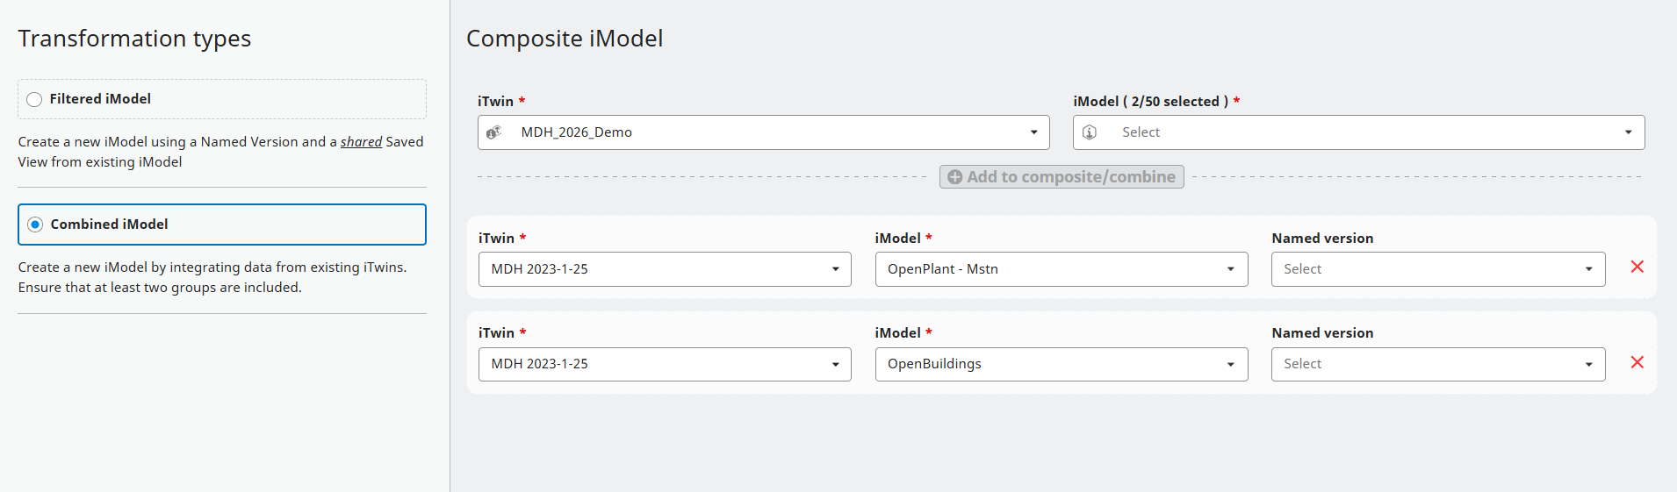Open the MDH_2026_Demo iTwin dropdown

click(1033, 132)
